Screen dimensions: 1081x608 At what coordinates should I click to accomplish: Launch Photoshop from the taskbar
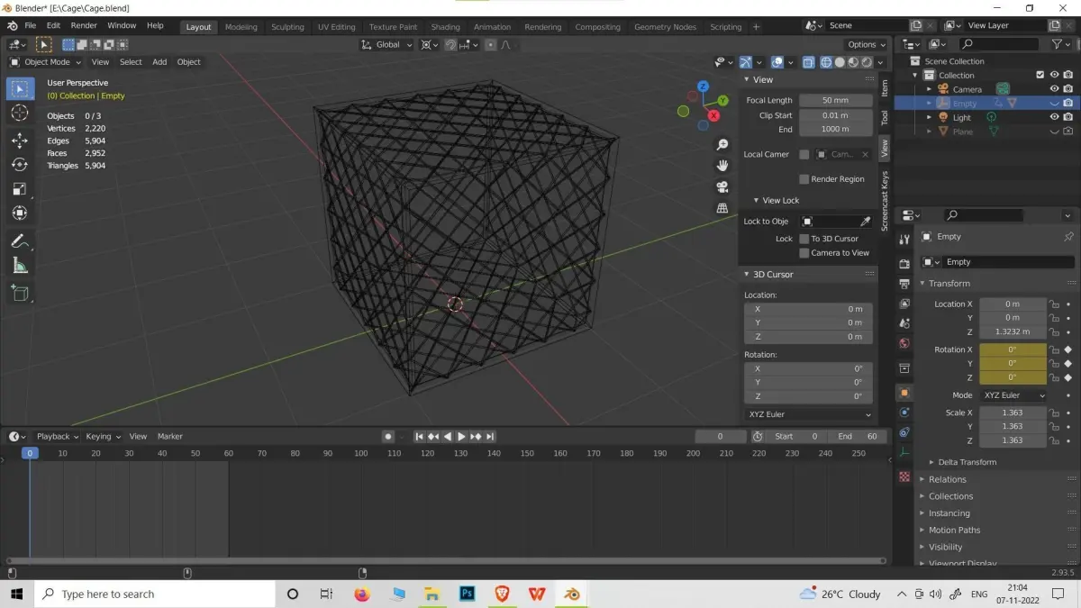(468, 594)
